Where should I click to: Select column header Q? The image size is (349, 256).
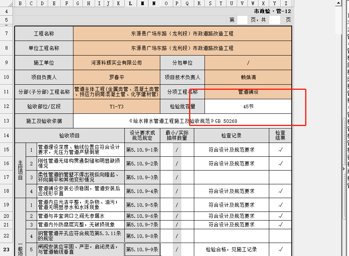pos(187,3)
